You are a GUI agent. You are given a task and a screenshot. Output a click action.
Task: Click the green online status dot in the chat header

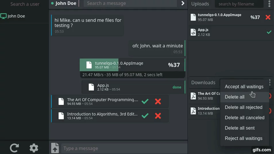[52, 3]
